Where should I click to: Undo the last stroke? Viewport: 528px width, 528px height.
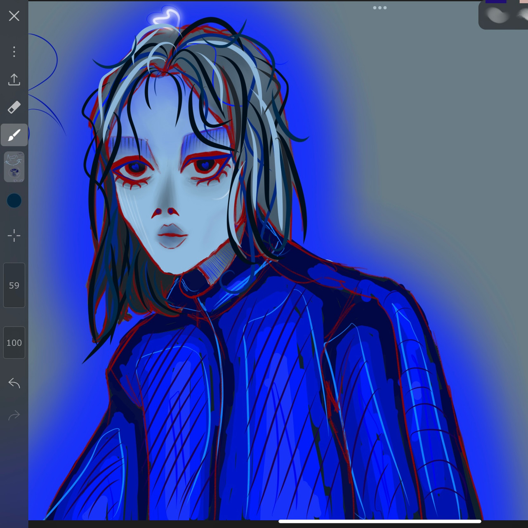point(14,383)
